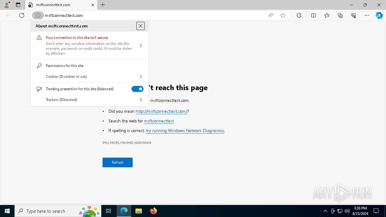Image resolution: width=386 pixels, height=217 pixels.
Task: Click try running Windows Network Diagnostics link
Action: [185, 131]
